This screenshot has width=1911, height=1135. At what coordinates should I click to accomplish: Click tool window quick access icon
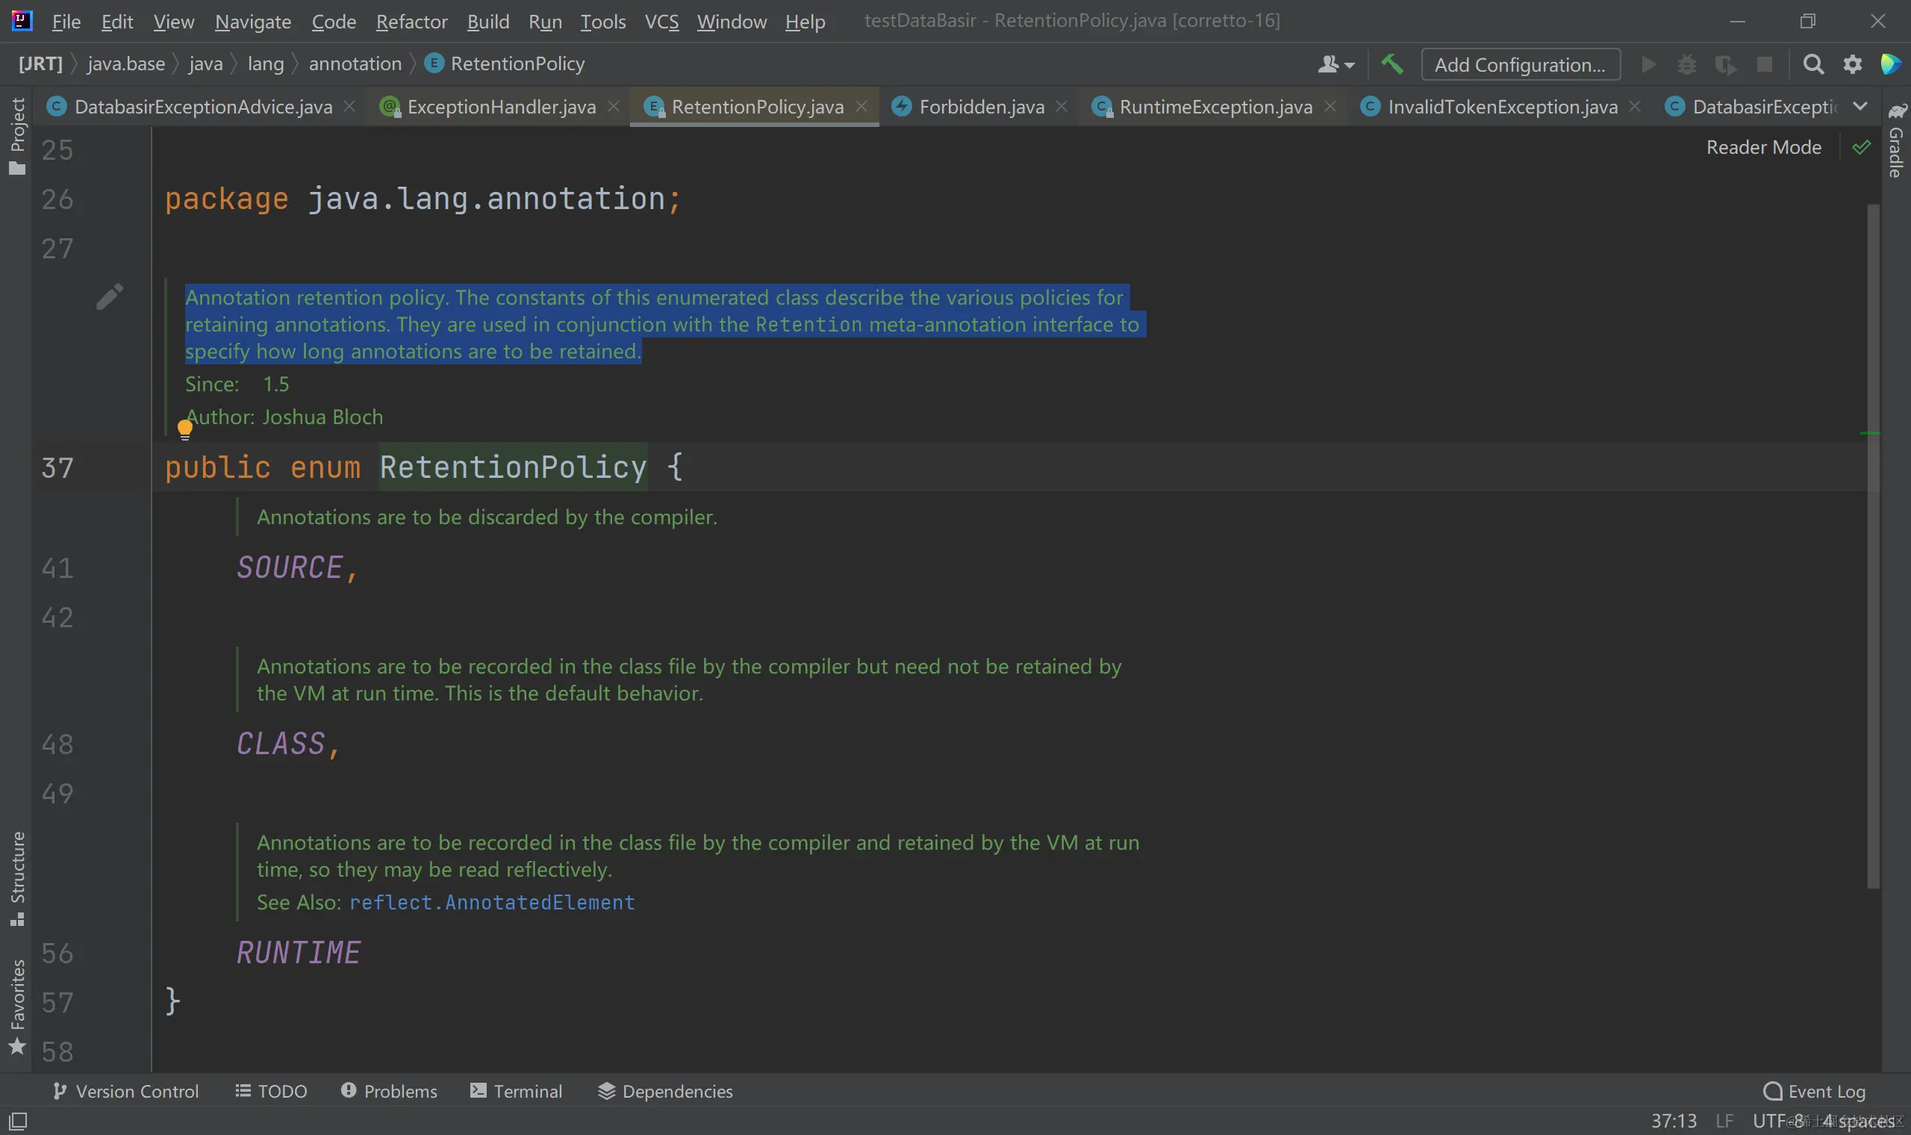[x=19, y=1122]
